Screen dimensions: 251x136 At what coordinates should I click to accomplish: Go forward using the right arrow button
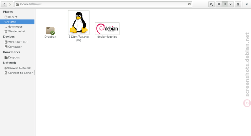[10, 4]
